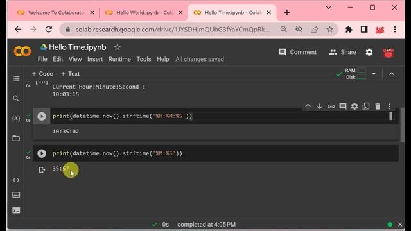
Task: Star the Hello Time.ipynb notebook
Action: (x=117, y=47)
